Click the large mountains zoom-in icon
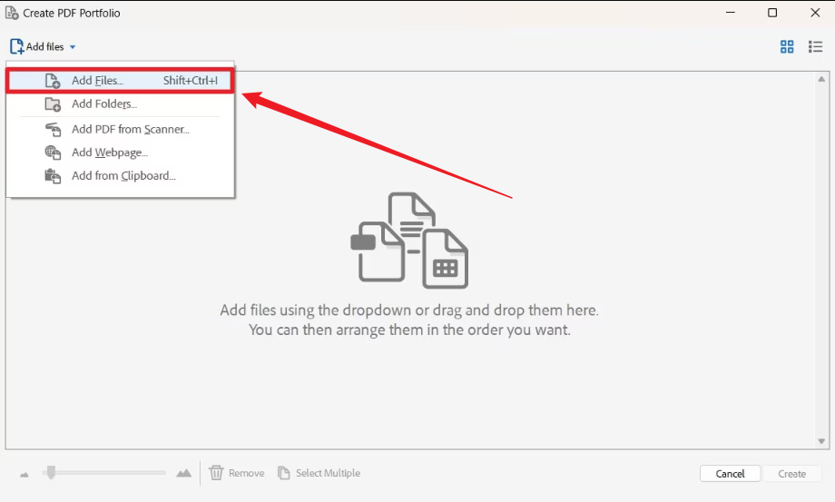The width and height of the screenshot is (835, 502). [183, 473]
